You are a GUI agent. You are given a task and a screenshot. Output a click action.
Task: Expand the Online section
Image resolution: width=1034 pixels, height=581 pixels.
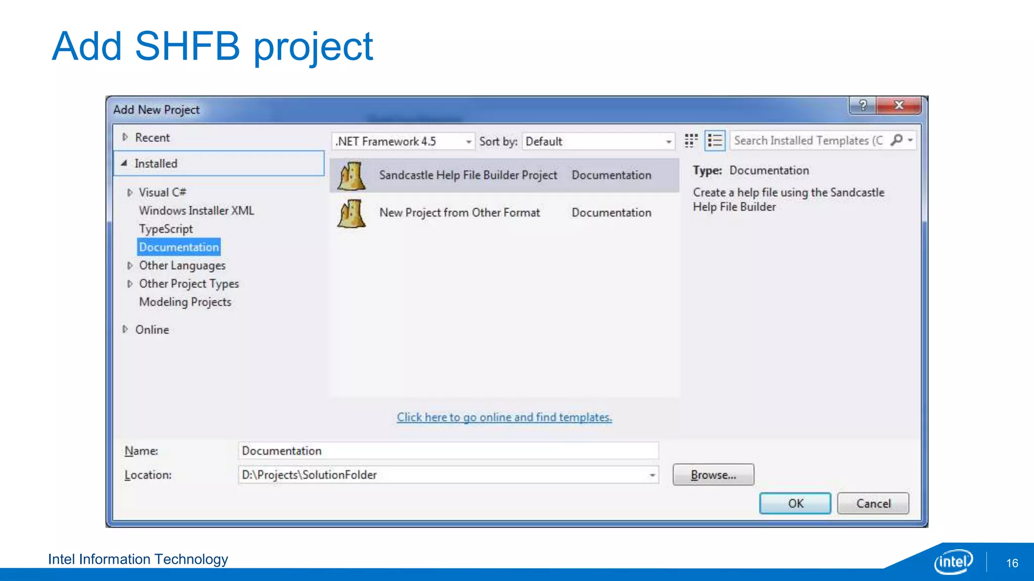click(125, 329)
